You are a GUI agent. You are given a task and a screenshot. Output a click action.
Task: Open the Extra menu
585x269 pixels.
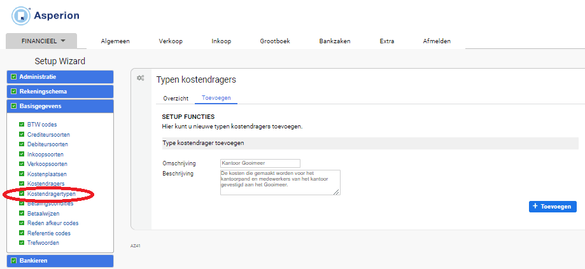(387, 41)
